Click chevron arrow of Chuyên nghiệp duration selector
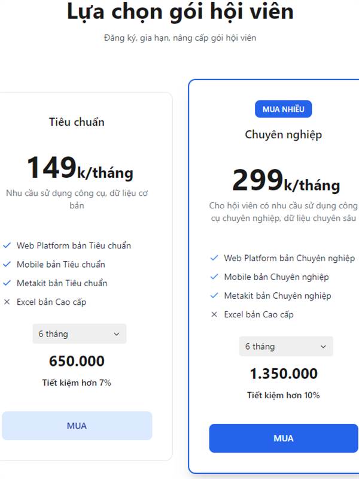359x479 pixels. click(x=323, y=347)
